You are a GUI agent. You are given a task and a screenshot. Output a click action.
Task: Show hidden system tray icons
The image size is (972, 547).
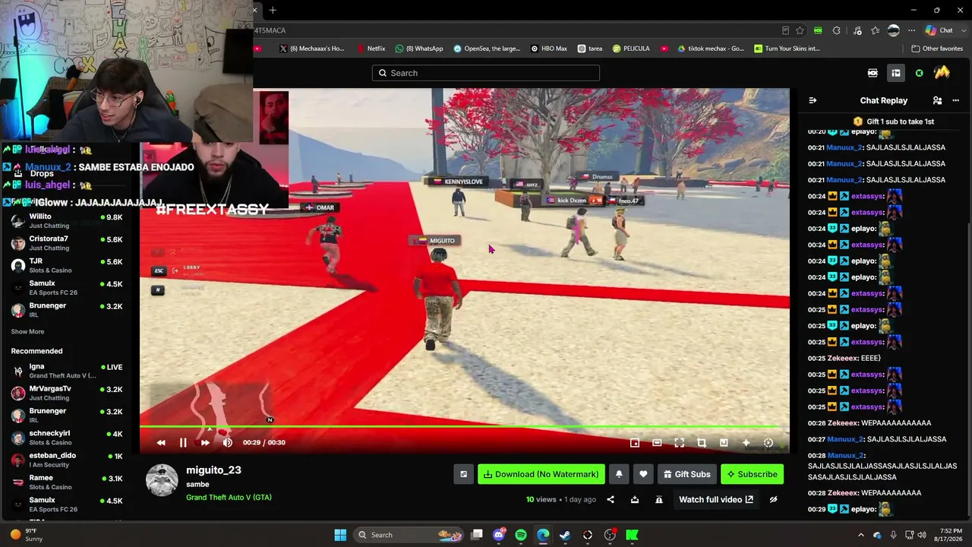pos(860,535)
